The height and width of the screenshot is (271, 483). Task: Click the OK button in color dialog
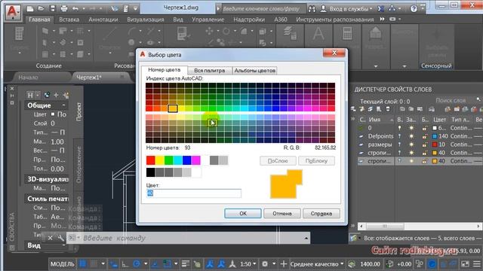point(243,213)
